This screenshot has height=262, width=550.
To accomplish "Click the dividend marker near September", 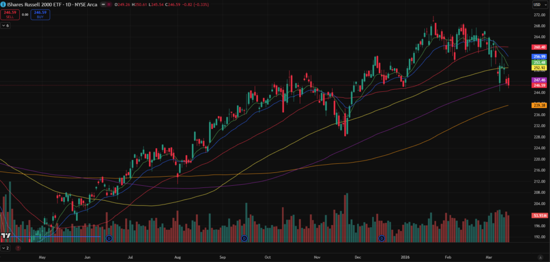I will 244,238.
